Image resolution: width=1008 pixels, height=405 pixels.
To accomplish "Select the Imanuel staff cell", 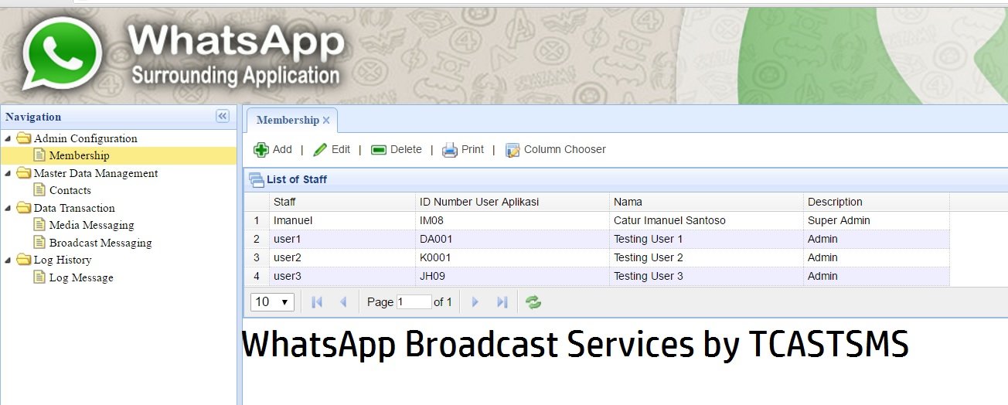I will (342, 220).
